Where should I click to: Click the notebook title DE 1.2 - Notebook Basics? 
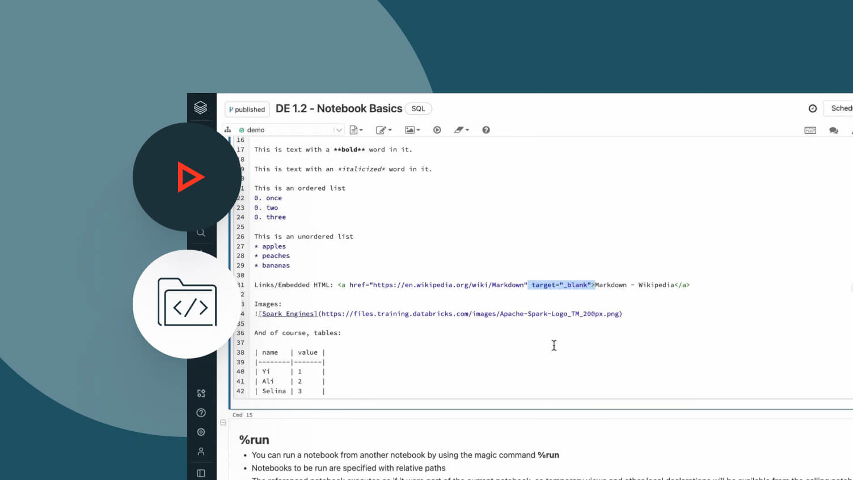coord(339,108)
